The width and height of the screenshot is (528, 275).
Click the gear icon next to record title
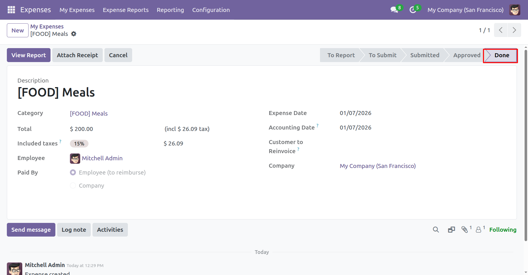pyautogui.click(x=74, y=34)
